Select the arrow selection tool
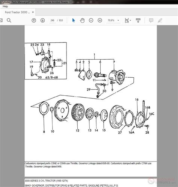 point(74,20)
